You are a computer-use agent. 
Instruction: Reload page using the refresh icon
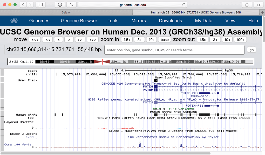pos(184,5)
